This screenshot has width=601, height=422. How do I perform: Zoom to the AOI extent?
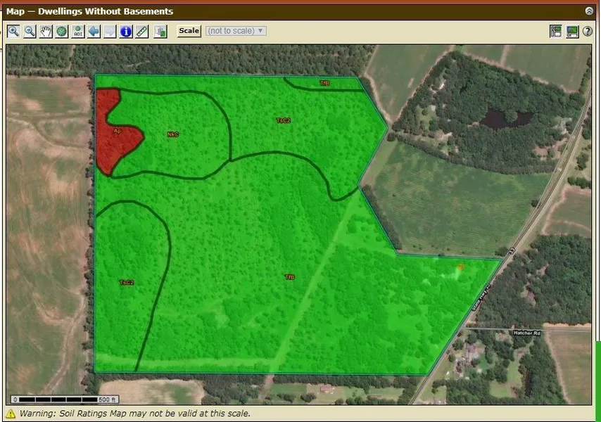[78, 32]
